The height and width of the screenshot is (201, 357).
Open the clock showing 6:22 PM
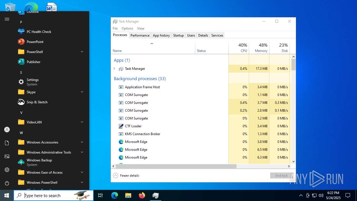[333, 195]
